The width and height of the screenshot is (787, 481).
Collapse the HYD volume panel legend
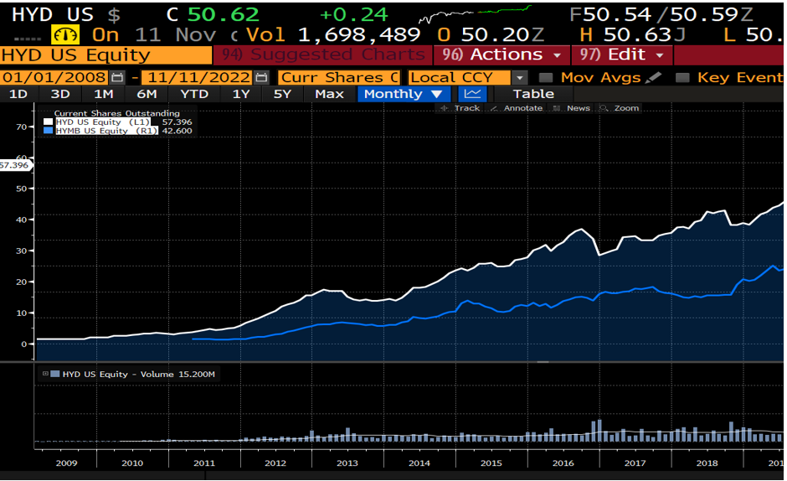pyautogui.click(x=45, y=374)
